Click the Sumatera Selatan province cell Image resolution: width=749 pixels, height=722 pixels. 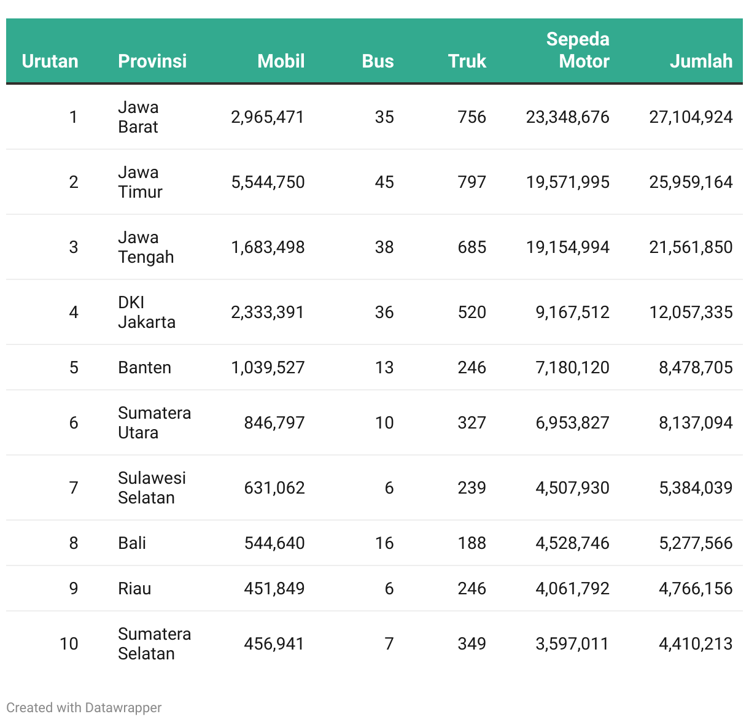[x=154, y=644]
